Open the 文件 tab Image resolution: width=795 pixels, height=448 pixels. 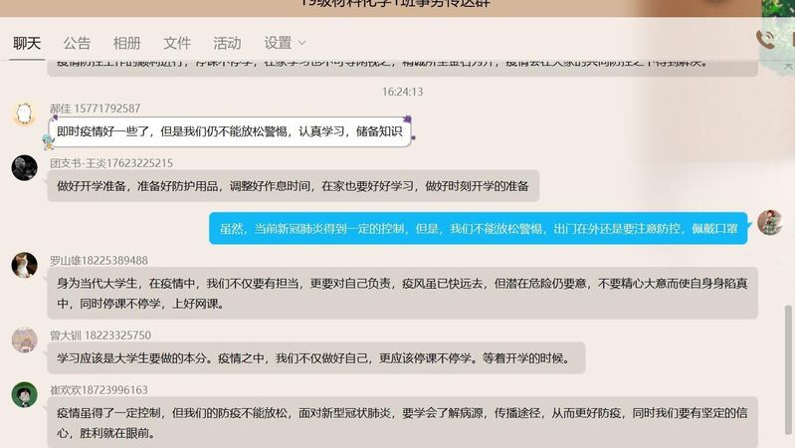177,43
